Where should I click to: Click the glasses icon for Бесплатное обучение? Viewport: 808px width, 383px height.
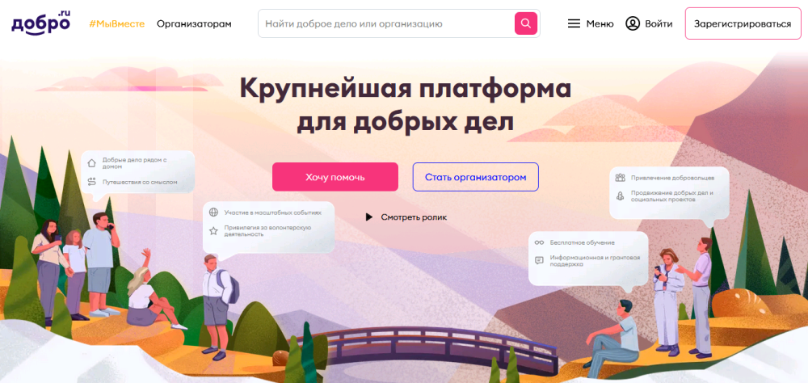[x=539, y=242]
